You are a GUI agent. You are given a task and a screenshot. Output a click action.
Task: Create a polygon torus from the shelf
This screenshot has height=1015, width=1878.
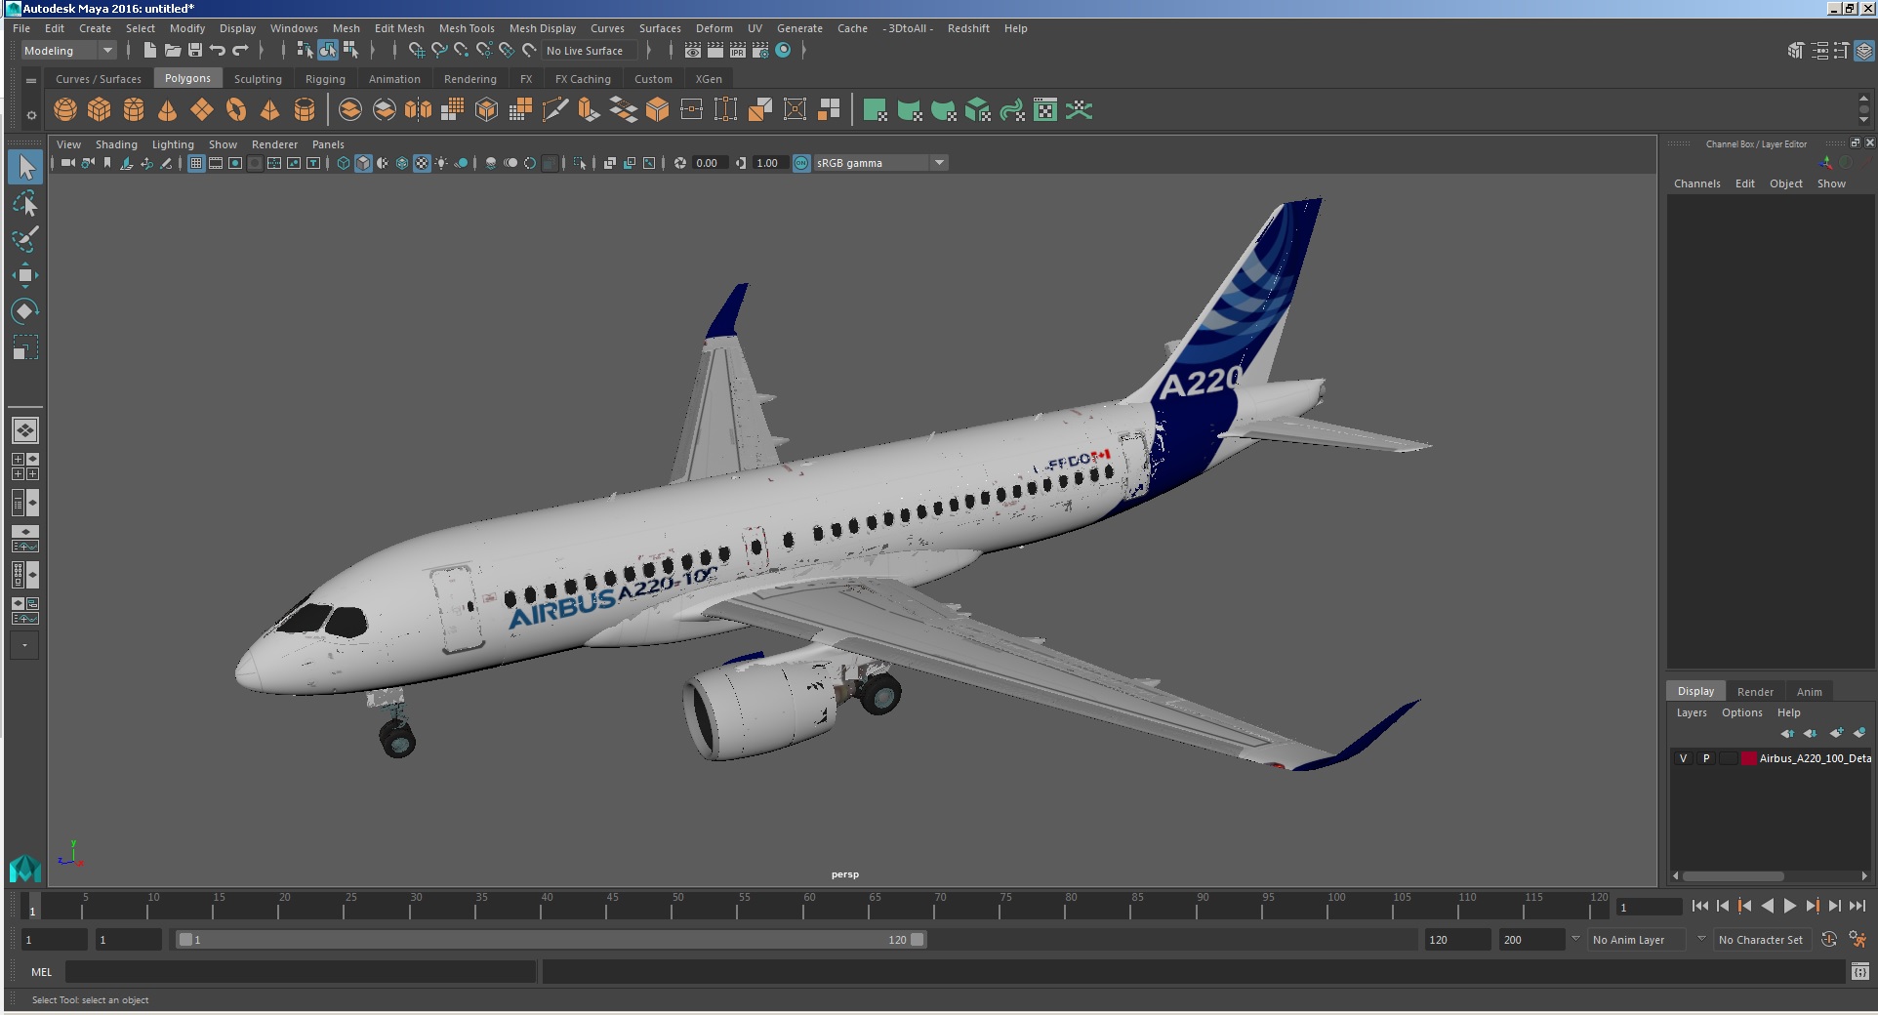[236, 110]
